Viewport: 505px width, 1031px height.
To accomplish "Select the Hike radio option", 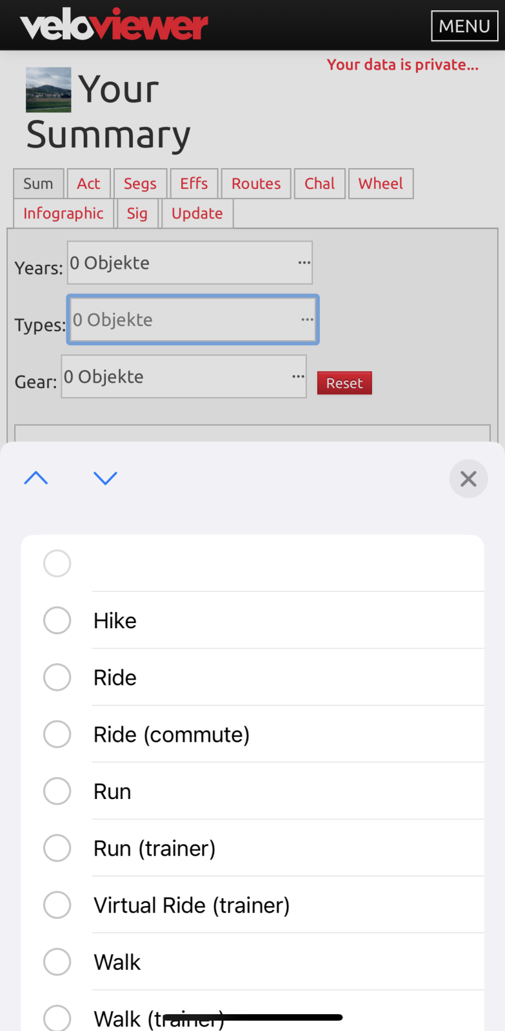I will [57, 621].
